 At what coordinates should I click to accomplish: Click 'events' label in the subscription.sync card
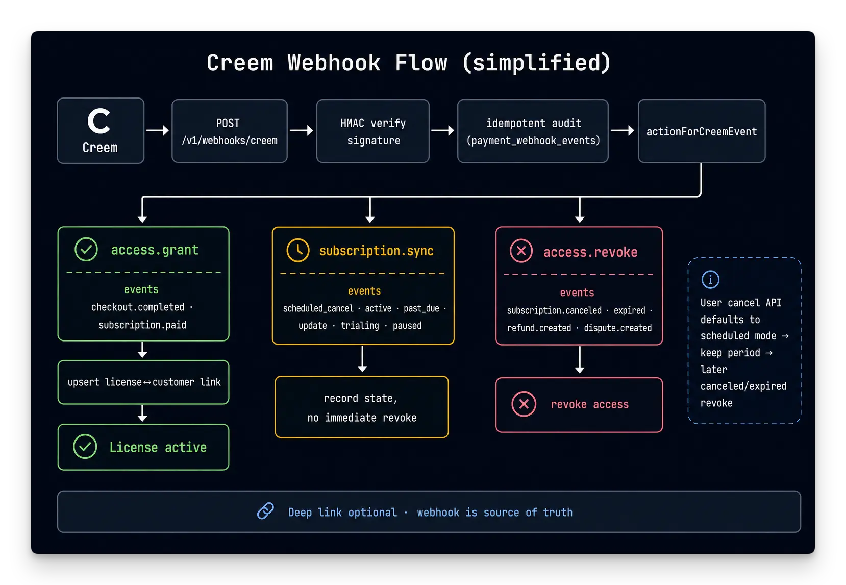pyautogui.click(x=364, y=291)
